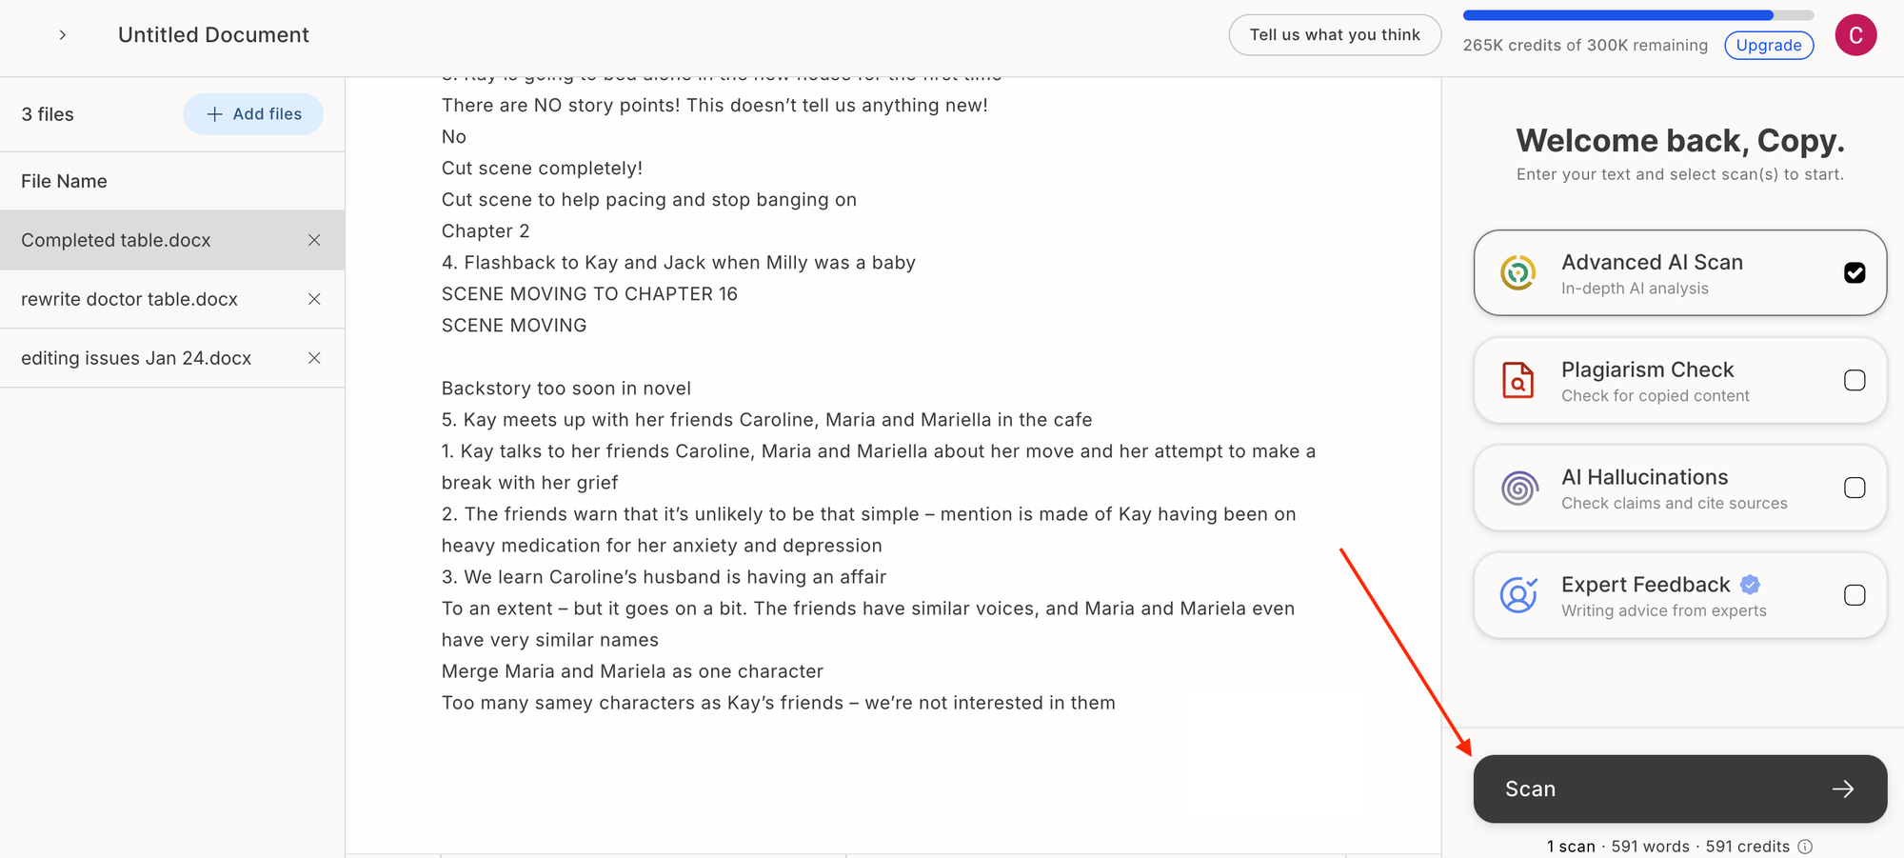Click the verified badge beside Expert Feedback
Image resolution: width=1904 pixels, height=858 pixels.
pos(1750,585)
